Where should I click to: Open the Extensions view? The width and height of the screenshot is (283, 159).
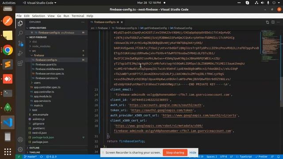click(x=20, y=63)
